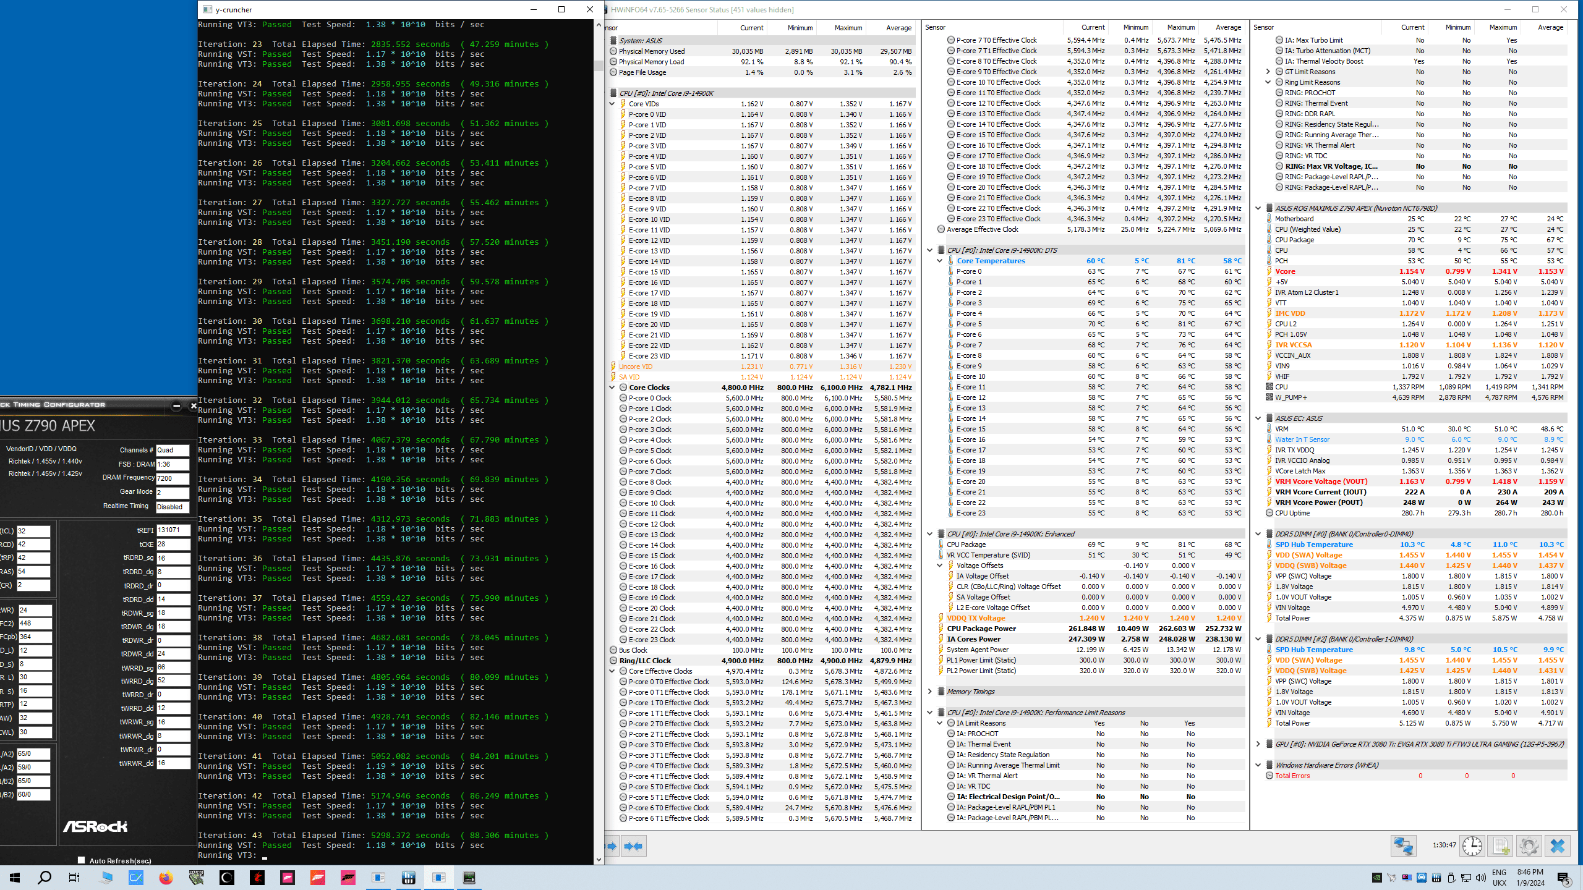Viewport: 1583px width, 890px height.
Task: Collapse IA Limit Reasons node
Action: pos(940,723)
